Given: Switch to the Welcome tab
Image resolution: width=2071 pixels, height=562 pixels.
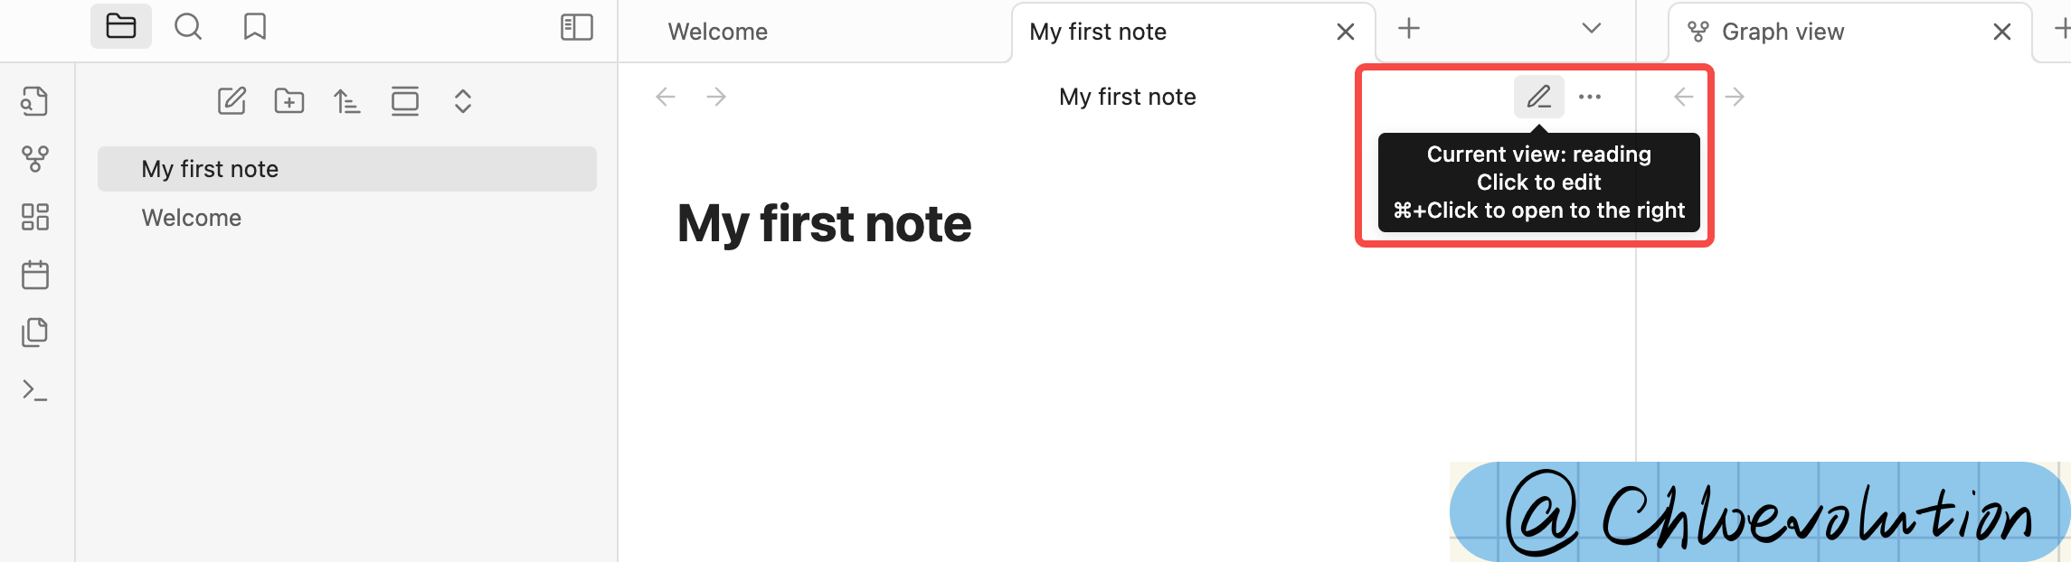Looking at the screenshot, I should click(718, 32).
